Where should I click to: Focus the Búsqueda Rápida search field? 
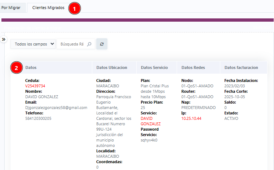click(72, 44)
